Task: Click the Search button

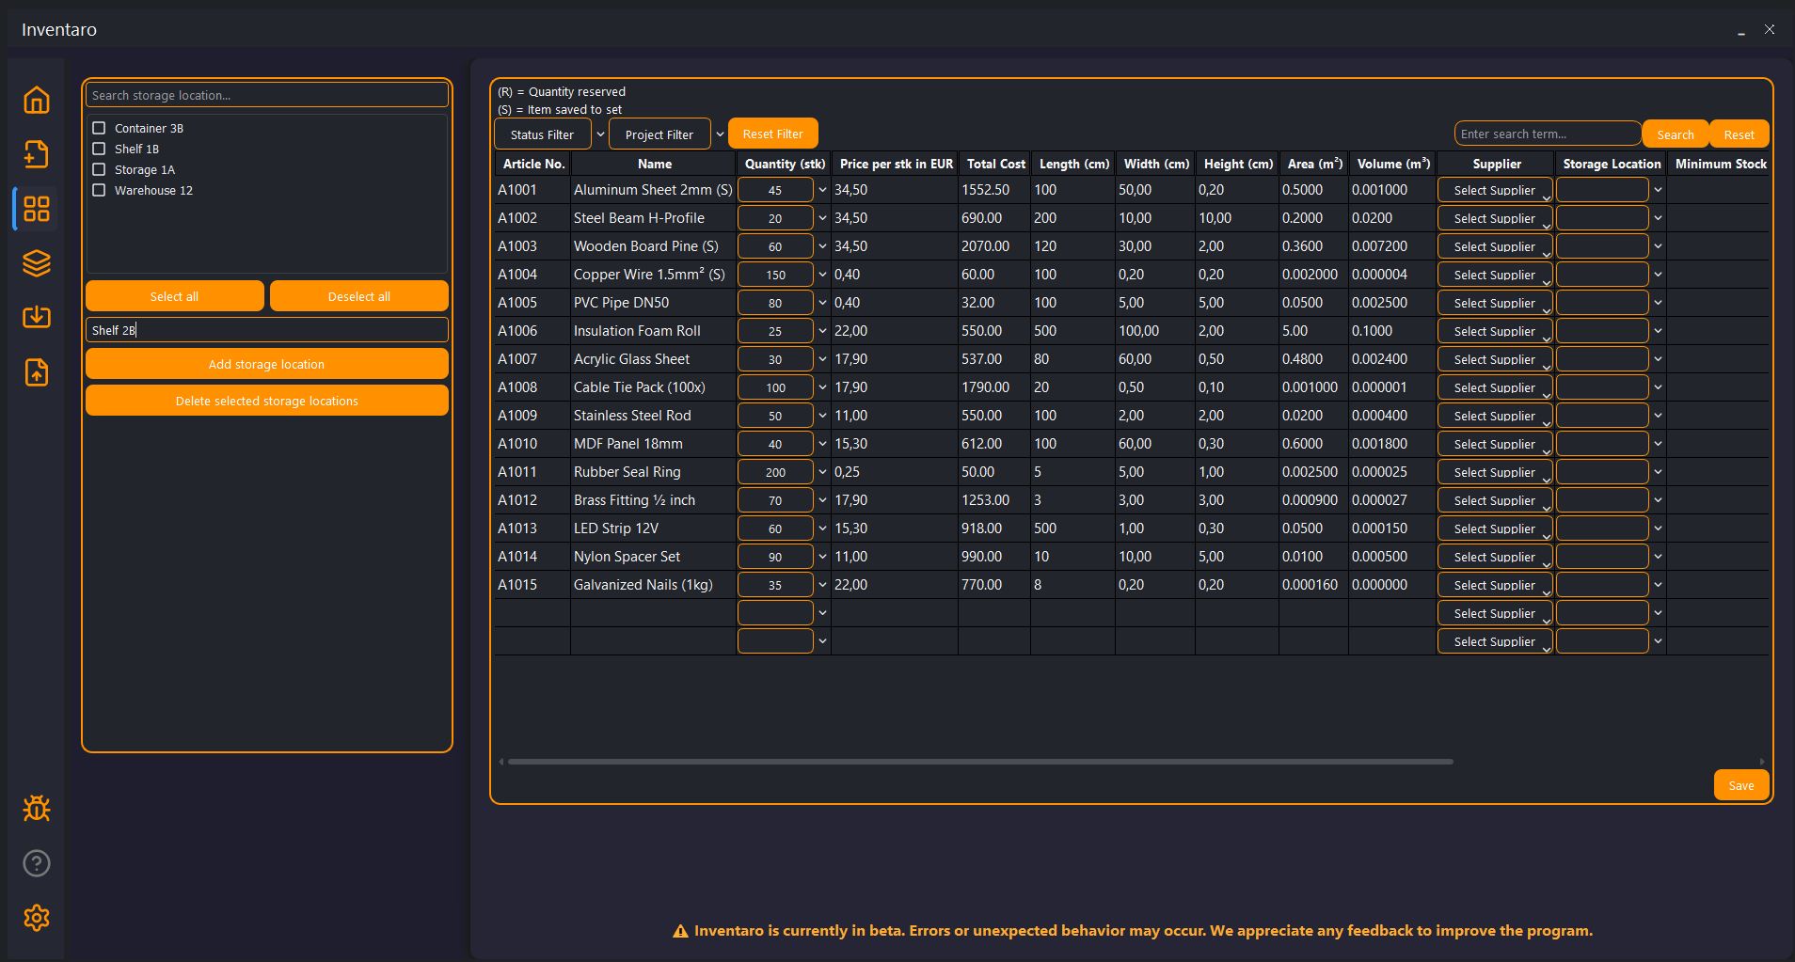Action: [x=1676, y=134]
